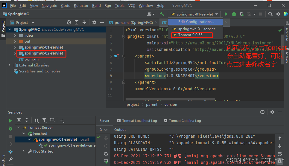Run service using Services panel play icon
The width and height of the screenshot is (289, 166).
point(10,121)
